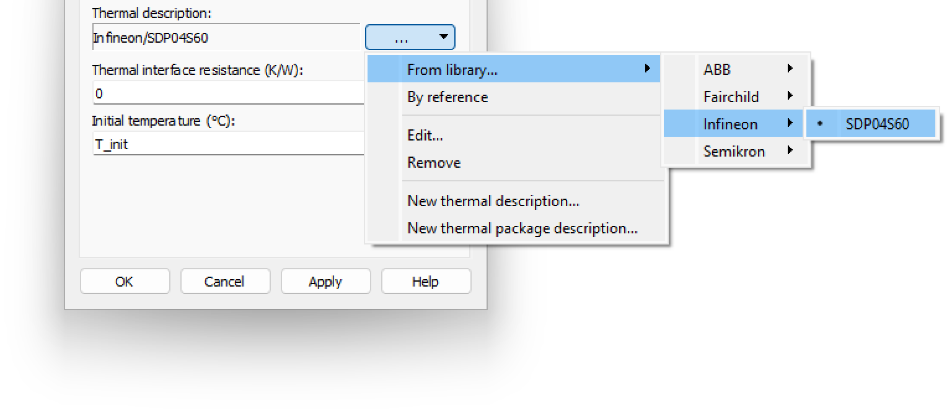Select 'Remove' in the thermal menu
Screen dimensions: 952x411
[434, 163]
